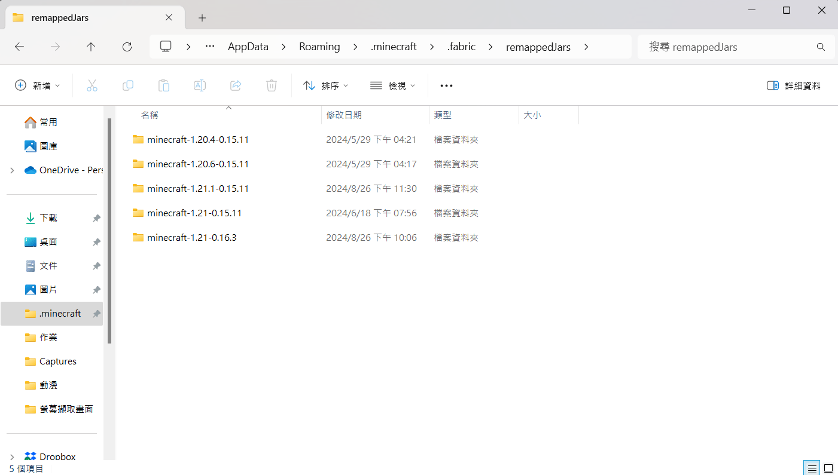The image size is (838, 475).
Task: Expand the OneDrive tree node
Action: 12,170
